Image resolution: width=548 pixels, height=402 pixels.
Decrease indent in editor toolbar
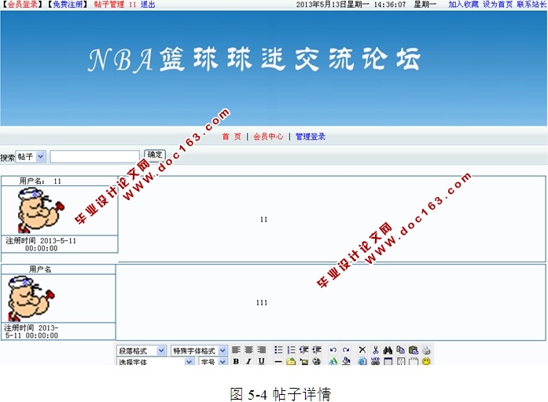[x=303, y=349]
